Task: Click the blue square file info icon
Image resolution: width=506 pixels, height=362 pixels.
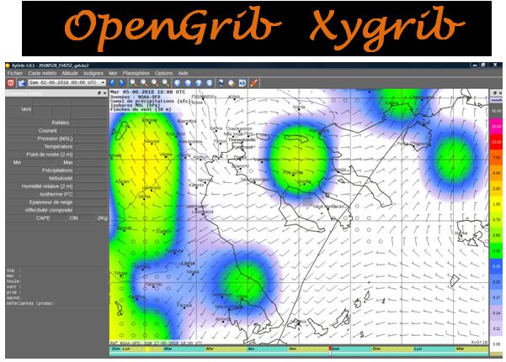Action: [242, 83]
